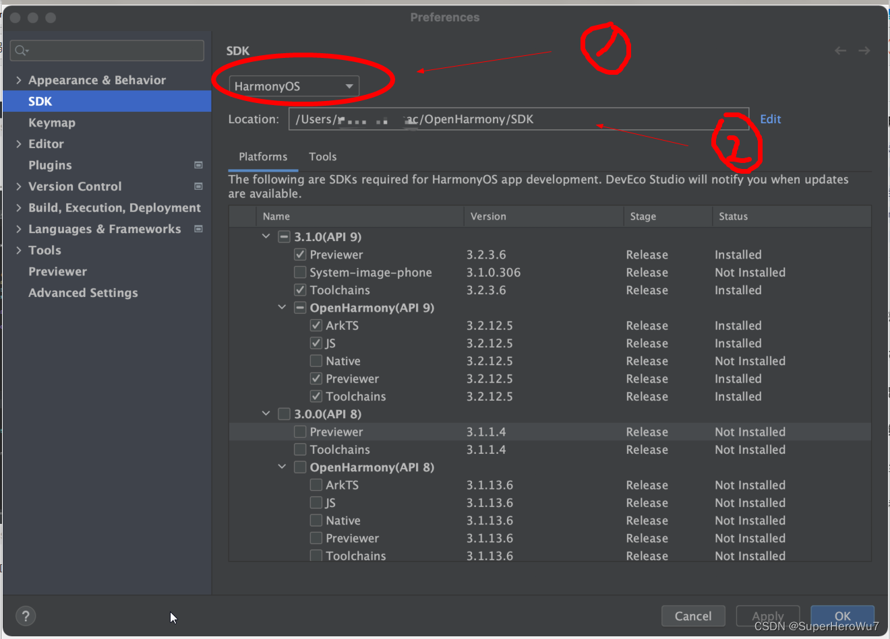Expand Build, Execution, Deployment section

tap(19, 207)
